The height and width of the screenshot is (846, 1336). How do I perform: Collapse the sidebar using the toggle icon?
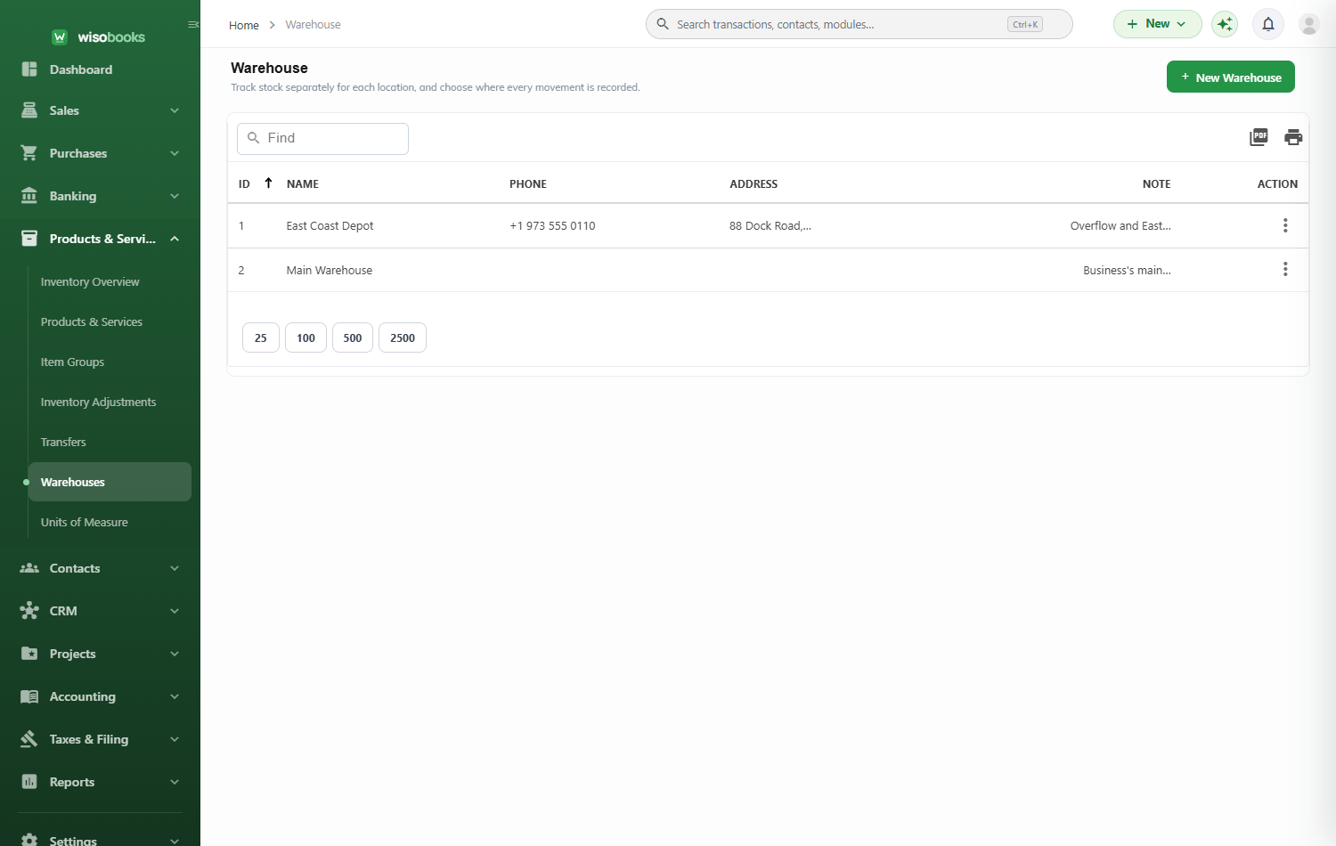[193, 25]
